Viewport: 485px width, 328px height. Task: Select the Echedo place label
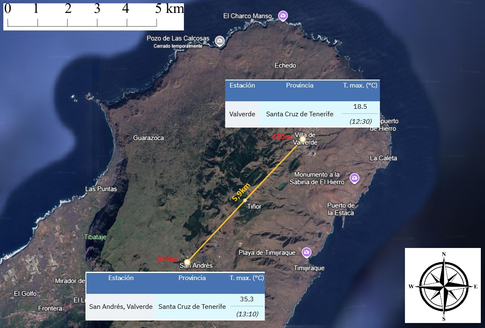coord(285,65)
